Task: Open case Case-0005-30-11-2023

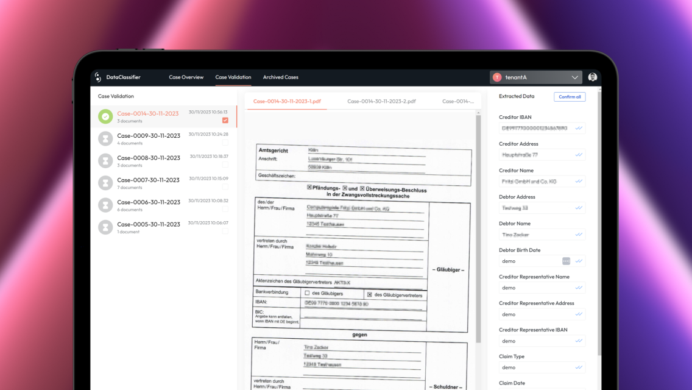Action: [x=164, y=227]
